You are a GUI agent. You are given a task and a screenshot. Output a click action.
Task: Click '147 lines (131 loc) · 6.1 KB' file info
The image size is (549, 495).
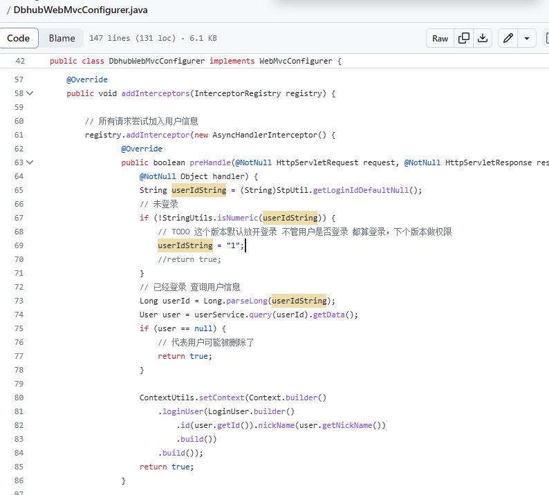point(153,38)
